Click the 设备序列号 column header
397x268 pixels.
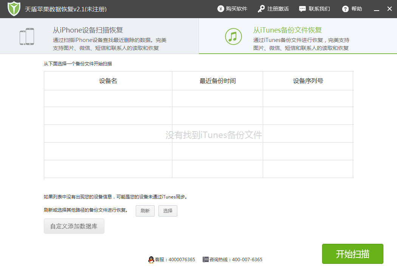click(308, 81)
